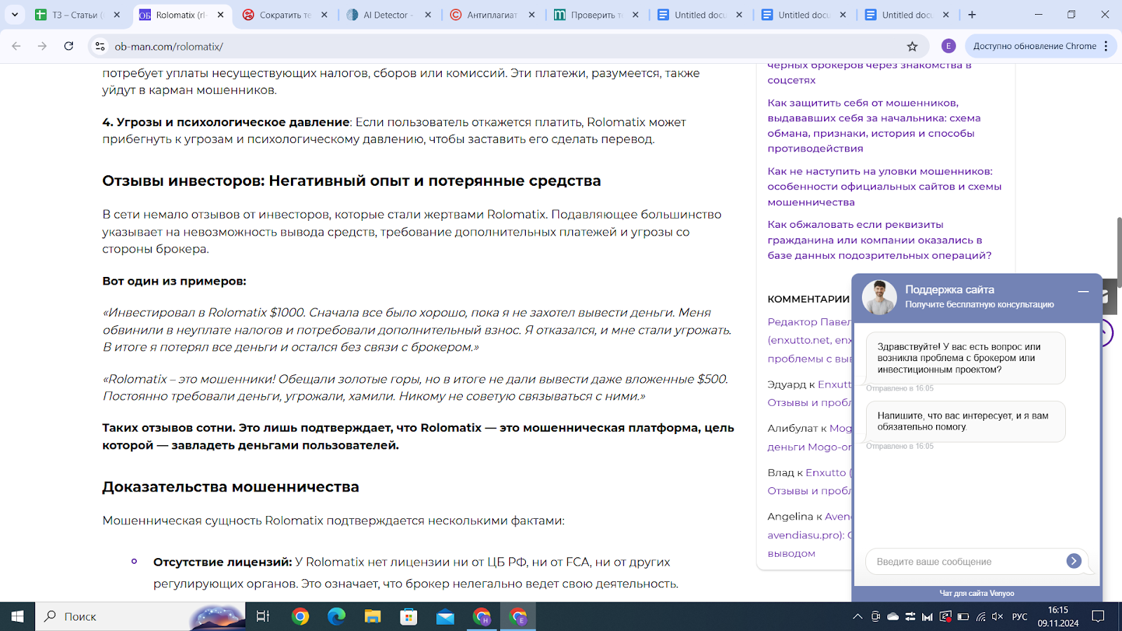Screen dimensions: 1122x631
Task: Open Microsoft Store from the taskbar
Action: [409, 616]
